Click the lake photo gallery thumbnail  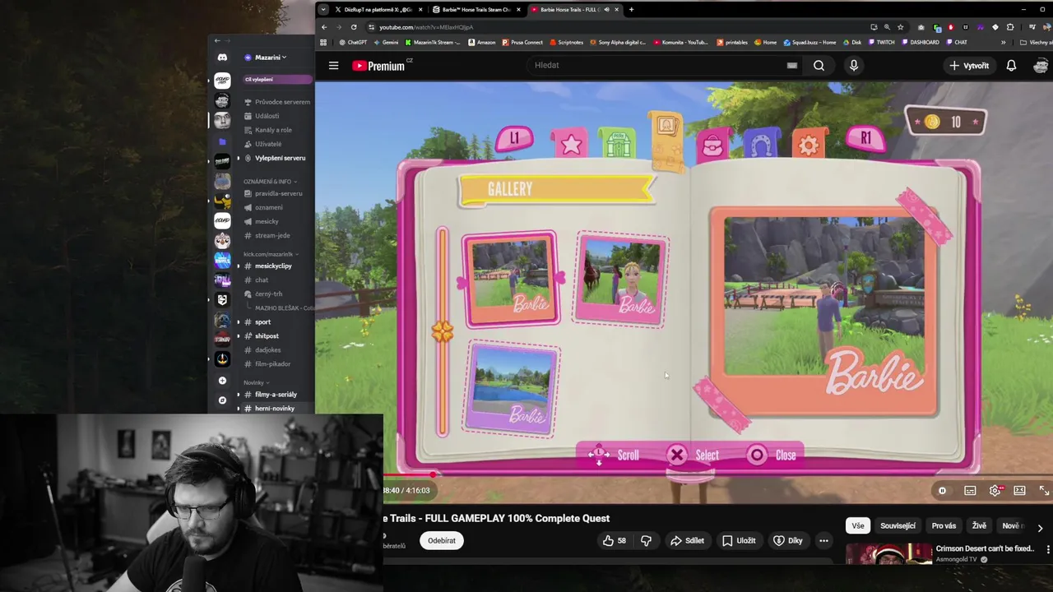coord(513,390)
